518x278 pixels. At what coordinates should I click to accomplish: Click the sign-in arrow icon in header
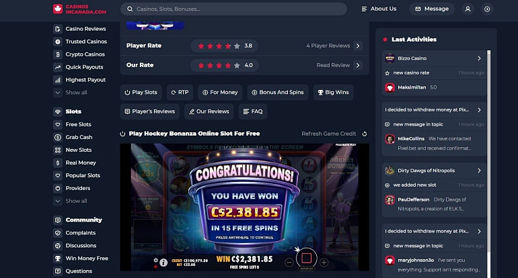pyautogui.click(x=487, y=9)
